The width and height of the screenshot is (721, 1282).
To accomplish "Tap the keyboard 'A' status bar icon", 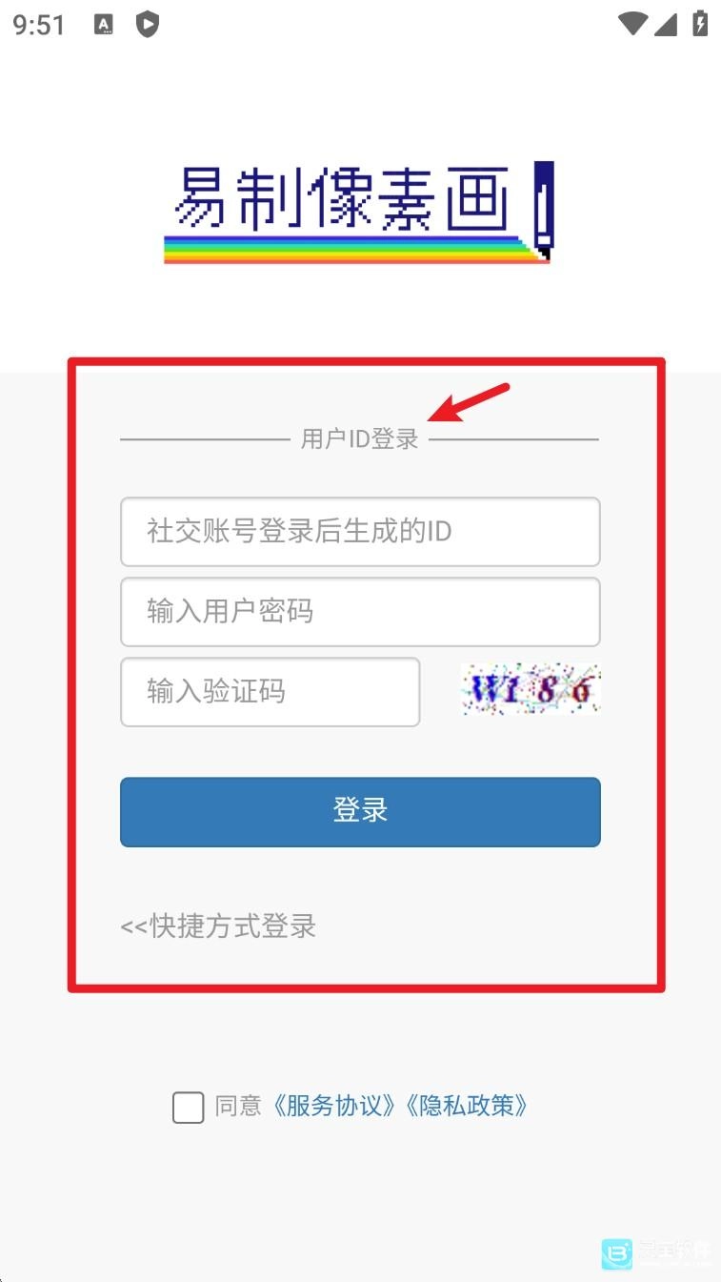I will (104, 25).
